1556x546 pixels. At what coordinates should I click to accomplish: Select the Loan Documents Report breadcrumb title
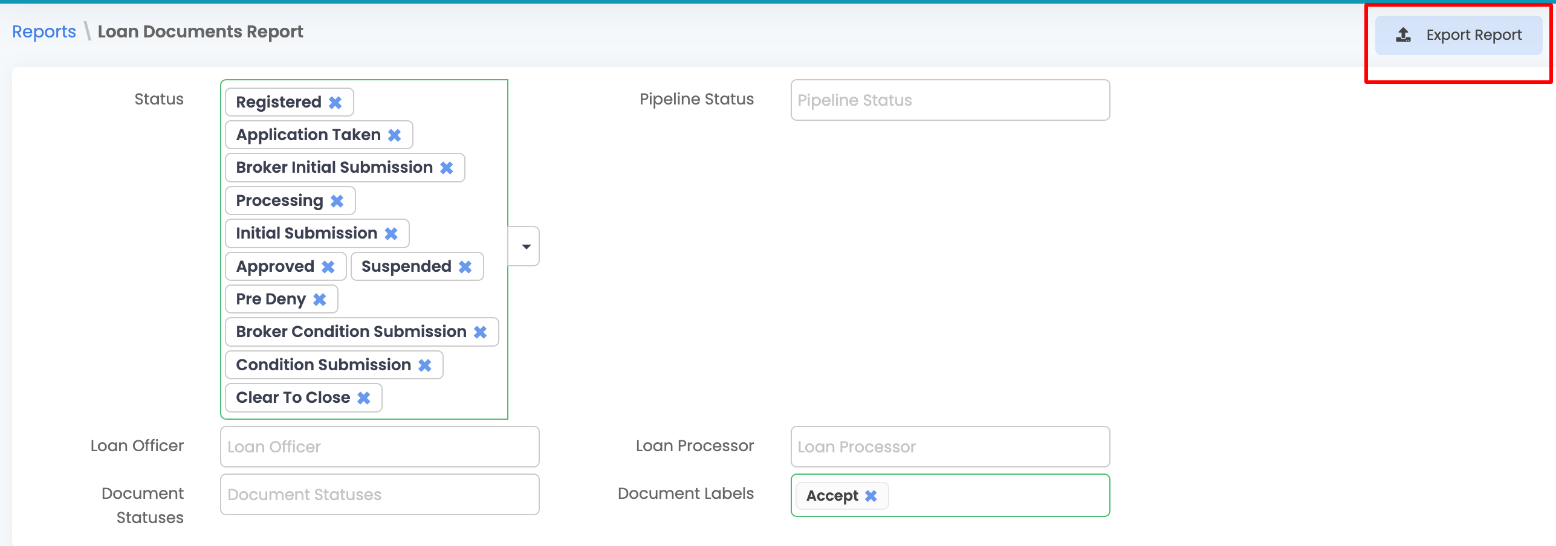(201, 31)
